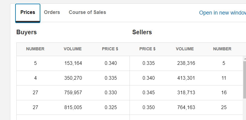Select buyer volume 815,005
This screenshot has height=120, width=246.
pos(73,107)
